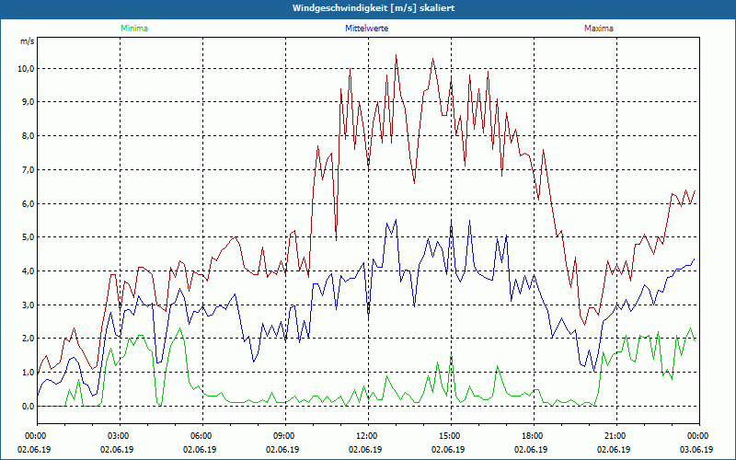The height and width of the screenshot is (460, 736).
Task: Click the '9,0' y-axis value
Action: pyautogui.click(x=29, y=102)
